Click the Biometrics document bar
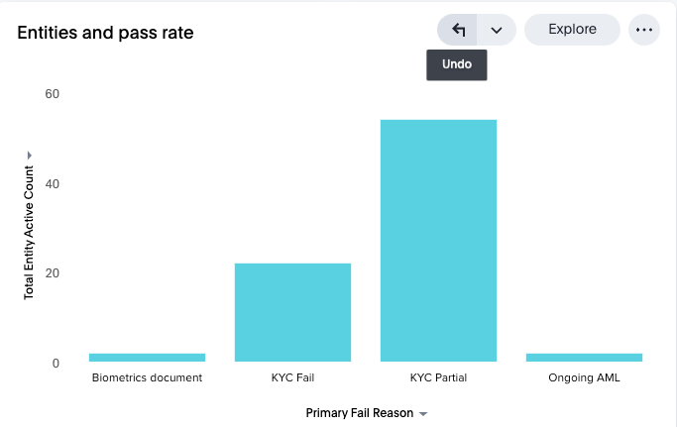677x427 pixels. click(147, 357)
